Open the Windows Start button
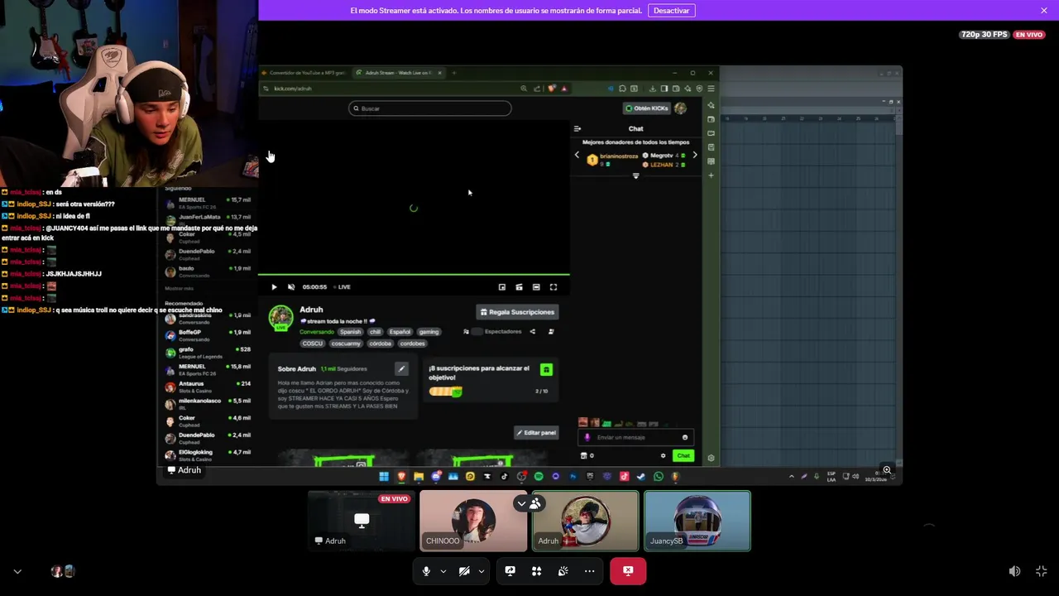1059x596 pixels. pyautogui.click(x=384, y=477)
